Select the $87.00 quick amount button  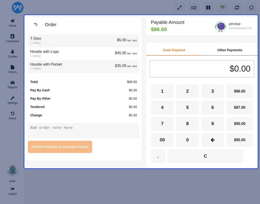[240, 107]
